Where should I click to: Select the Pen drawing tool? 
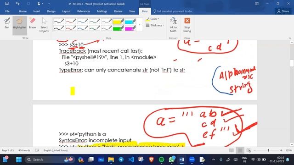7,23
